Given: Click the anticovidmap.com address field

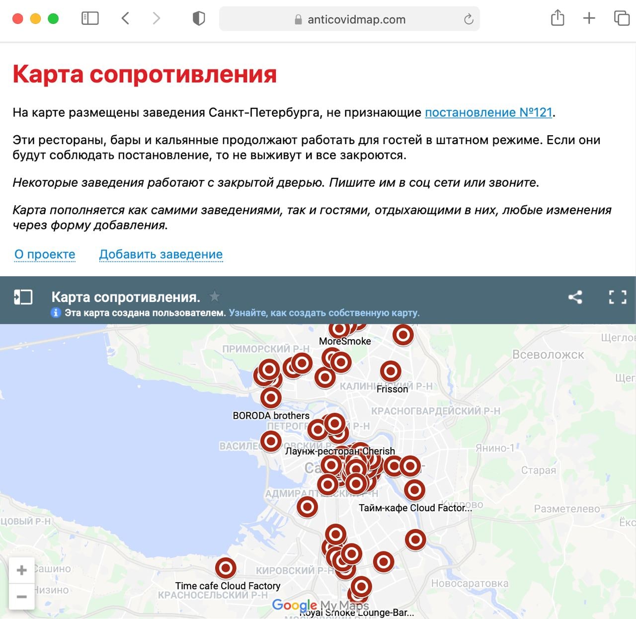Looking at the screenshot, I should click(x=349, y=19).
